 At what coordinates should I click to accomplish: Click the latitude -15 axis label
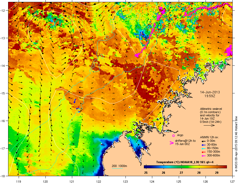click(3, 93)
